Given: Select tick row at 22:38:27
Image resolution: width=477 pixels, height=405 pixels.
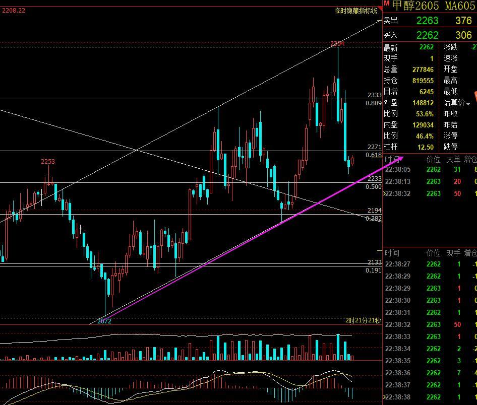Looking at the screenshot, I should coord(430,264).
